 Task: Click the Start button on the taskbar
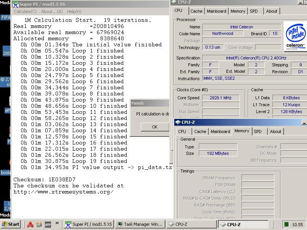tap(11, 224)
